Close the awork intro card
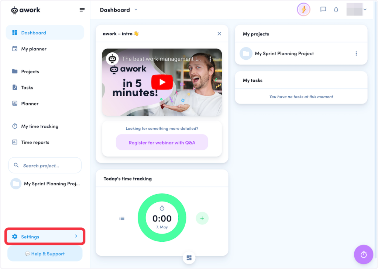378x269 pixels. [x=219, y=34]
